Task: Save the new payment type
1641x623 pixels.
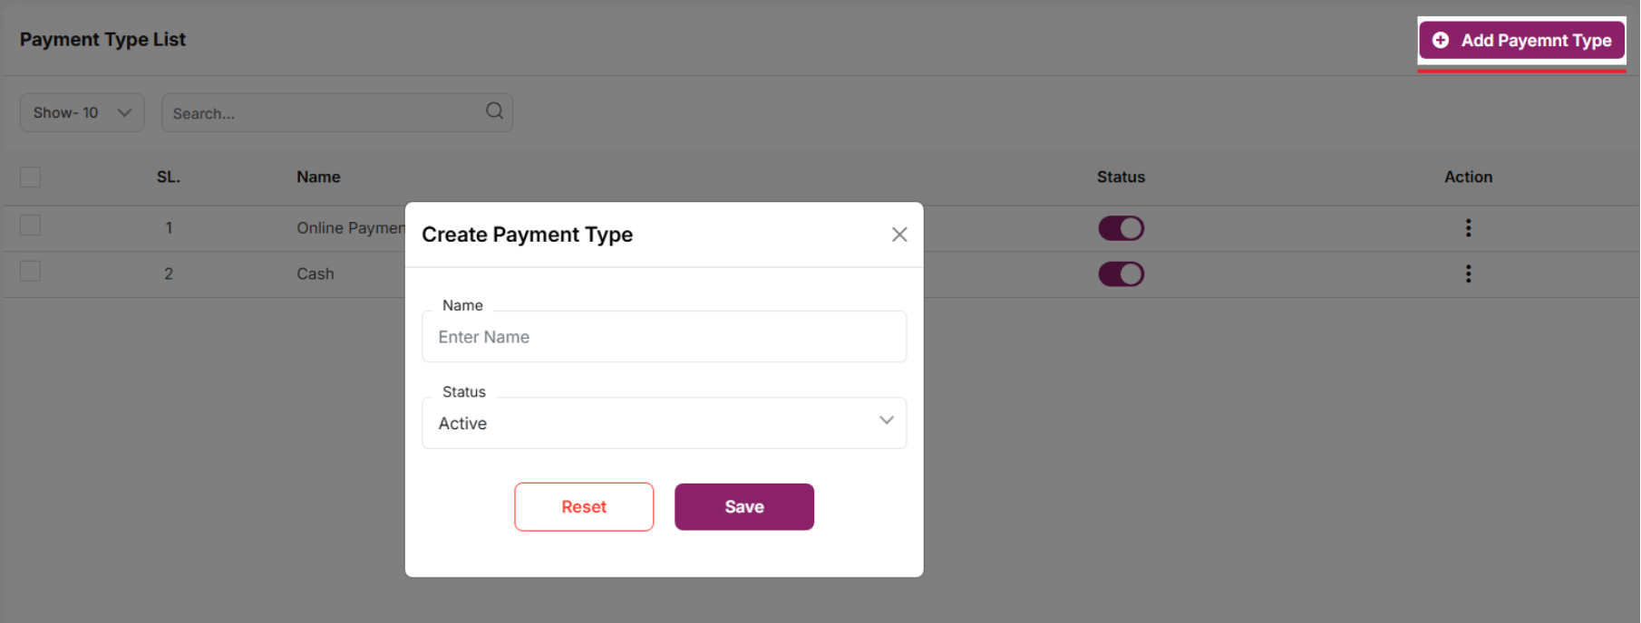Action: tap(743, 507)
